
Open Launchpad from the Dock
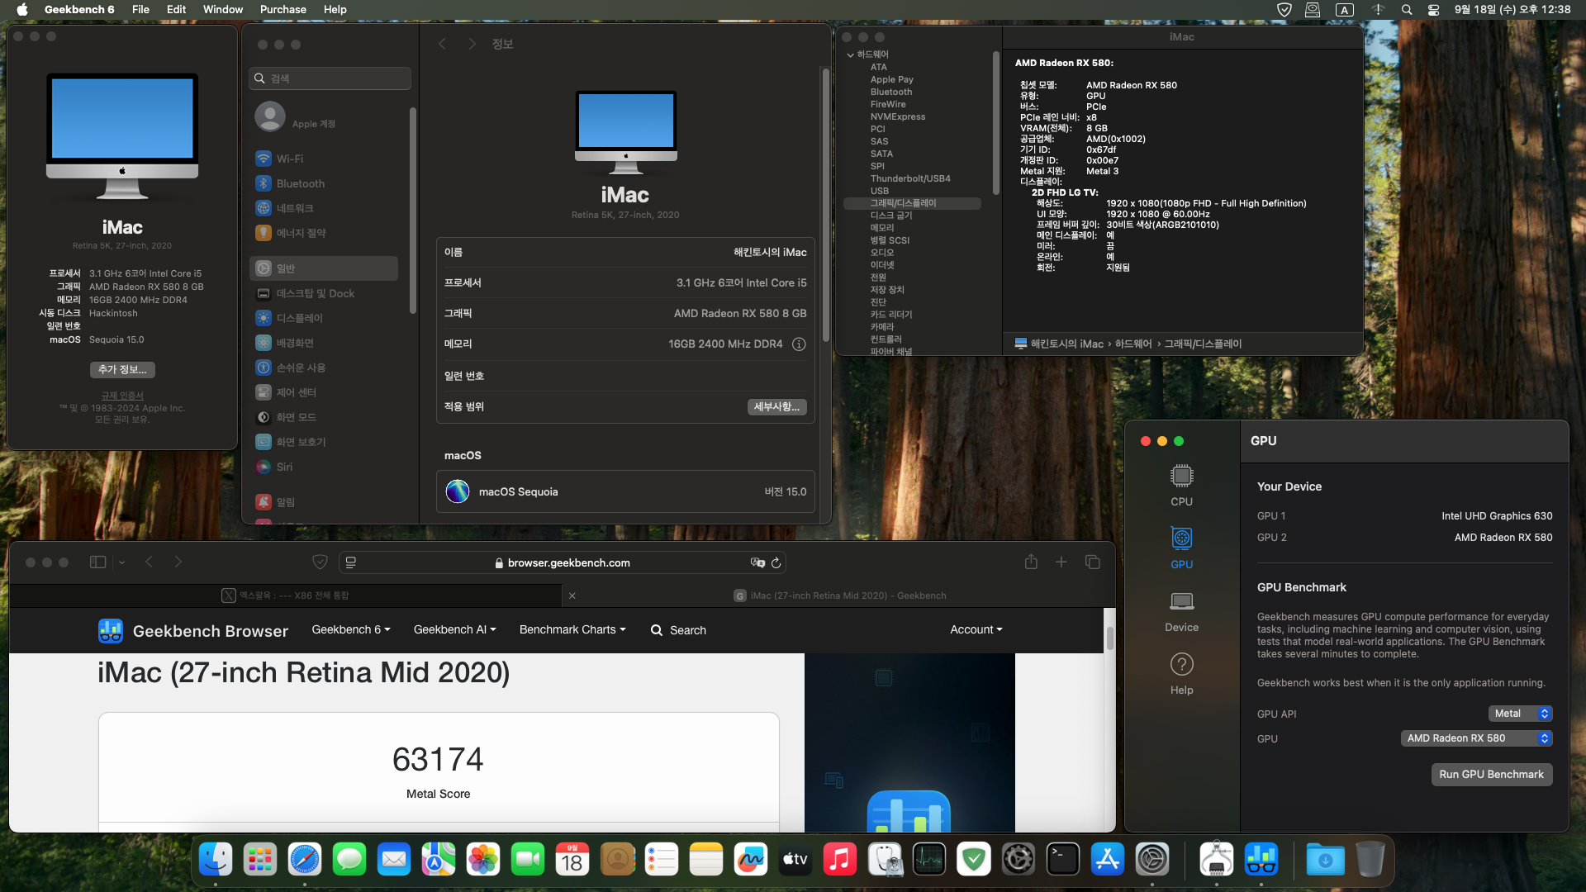click(260, 860)
